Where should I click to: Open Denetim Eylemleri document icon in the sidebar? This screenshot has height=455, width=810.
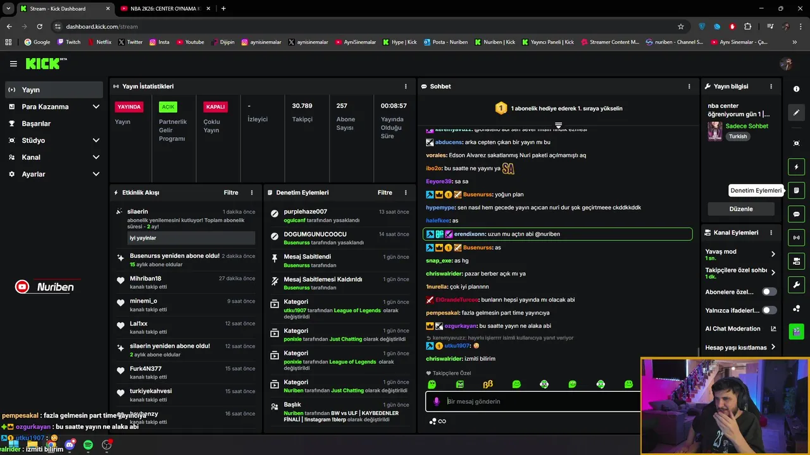coord(796,190)
